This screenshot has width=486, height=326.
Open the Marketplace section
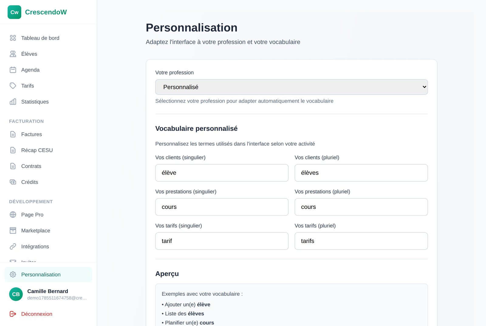pos(48,230)
